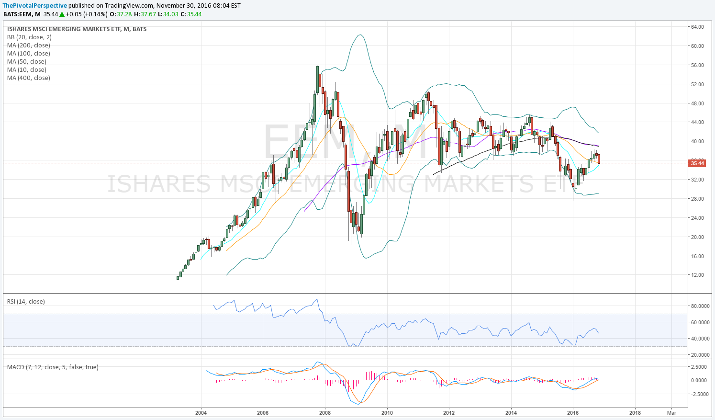Click the BB (20, close, 2) indicator label

(x=29, y=37)
